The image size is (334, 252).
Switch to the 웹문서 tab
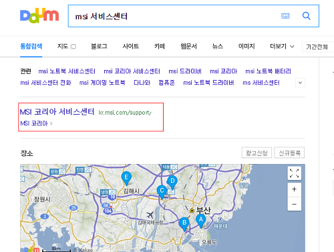click(x=188, y=46)
